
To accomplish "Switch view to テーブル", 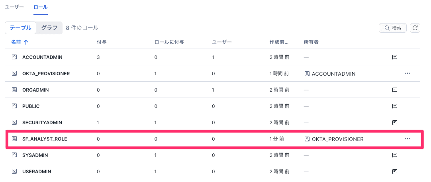I will click(x=21, y=28).
